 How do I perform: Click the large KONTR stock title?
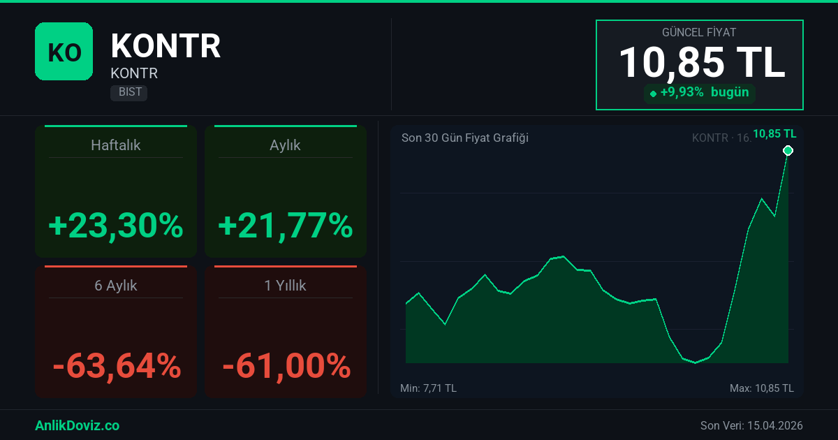coord(166,46)
